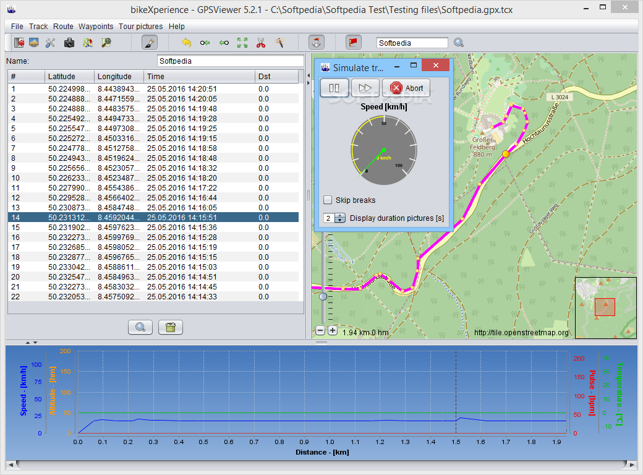
Task: Click the red scissors cut icon
Action: 261,43
